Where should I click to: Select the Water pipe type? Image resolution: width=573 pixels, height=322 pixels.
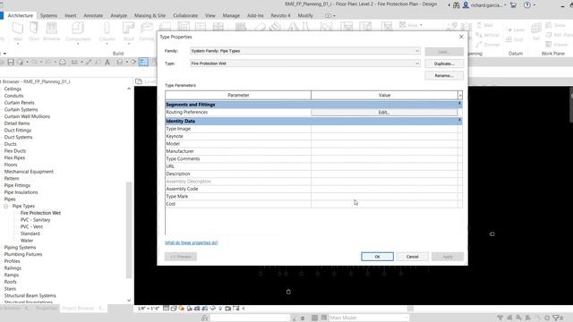27,241
